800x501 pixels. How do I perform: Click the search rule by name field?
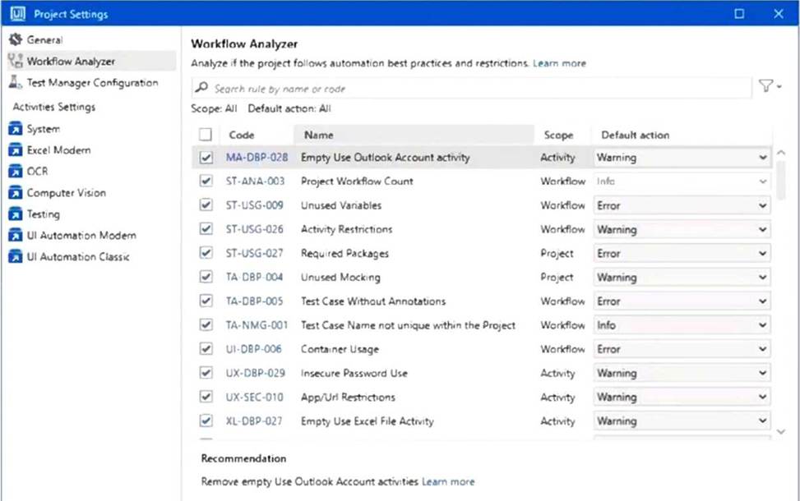(x=471, y=88)
